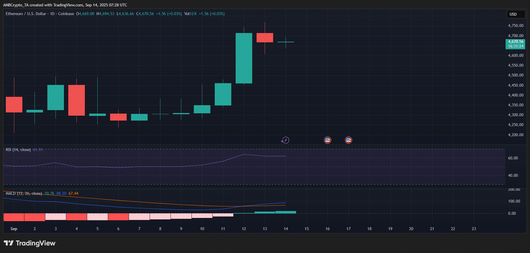The image size is (530, 253).
Task: Select the green MACD histogram bar at Sep 14
Action: (x=286, y=212)
